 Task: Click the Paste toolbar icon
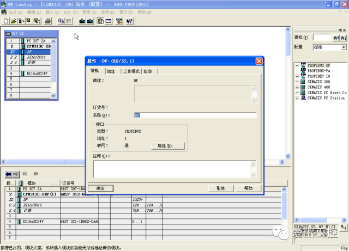[x=69, y=21]
